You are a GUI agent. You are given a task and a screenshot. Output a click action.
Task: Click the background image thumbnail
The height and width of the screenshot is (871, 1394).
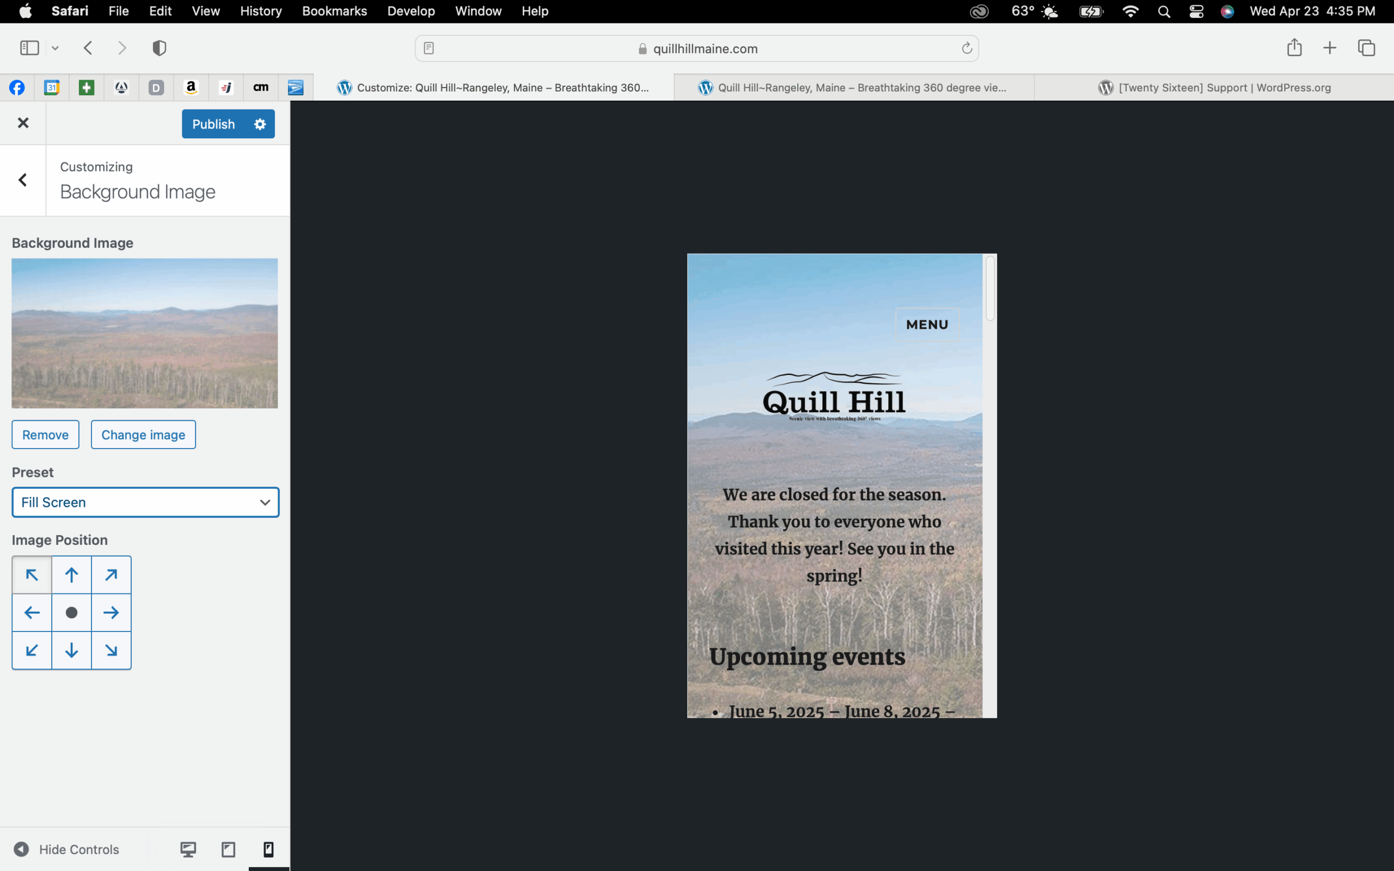[144, 333]
